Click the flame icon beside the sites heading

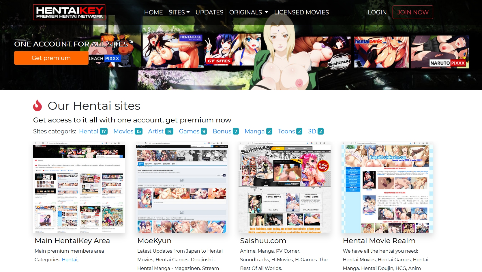pos(37,106)
